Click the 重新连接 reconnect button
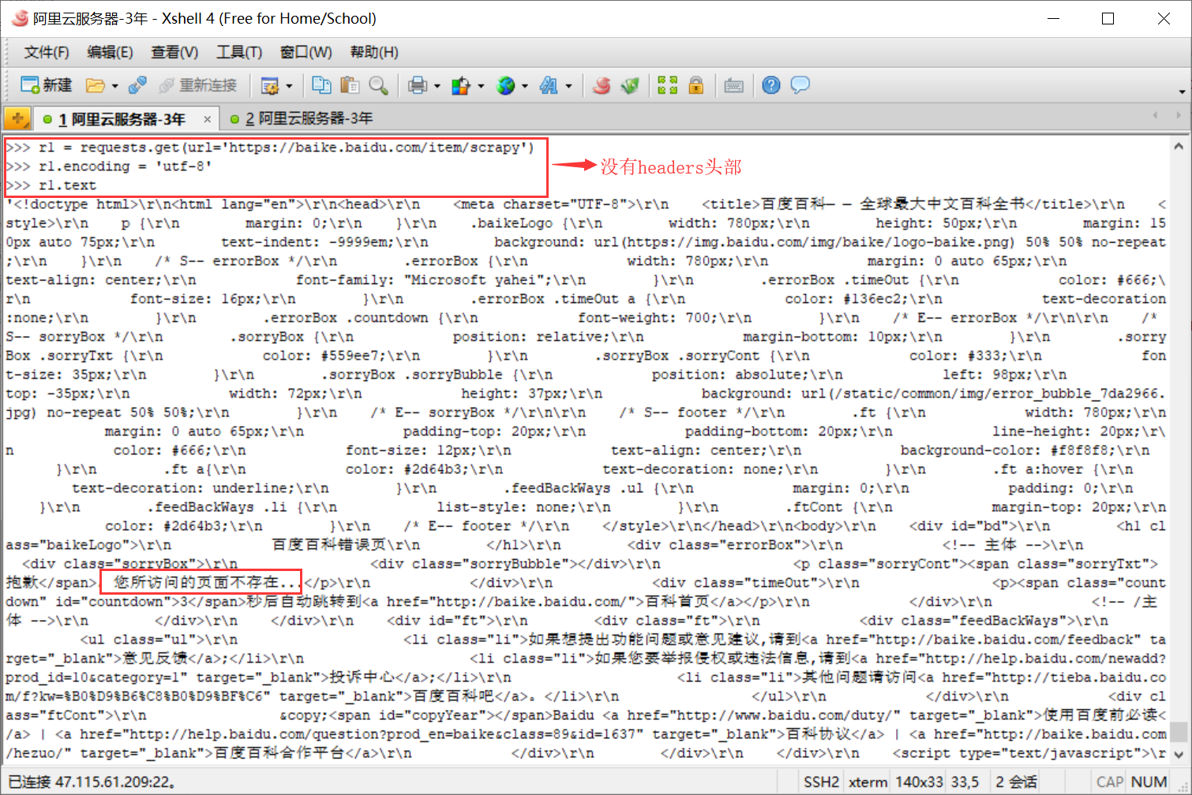This screenshot has height=795, width=1192. pos(197,85)
